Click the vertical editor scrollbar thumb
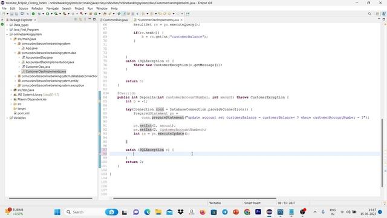The image size is (387, 218). [x=382, y=153]
